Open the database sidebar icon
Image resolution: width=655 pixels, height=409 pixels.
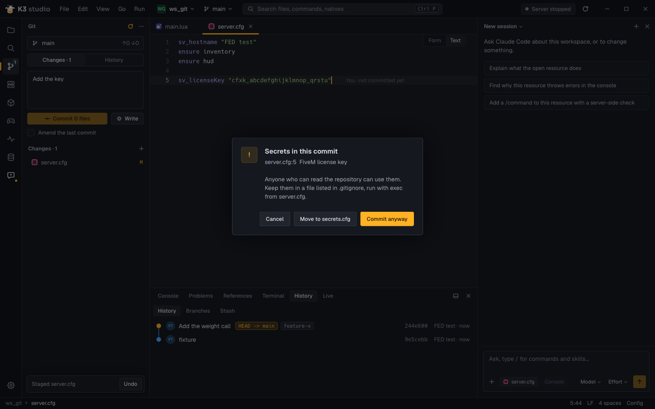(11, 157)
